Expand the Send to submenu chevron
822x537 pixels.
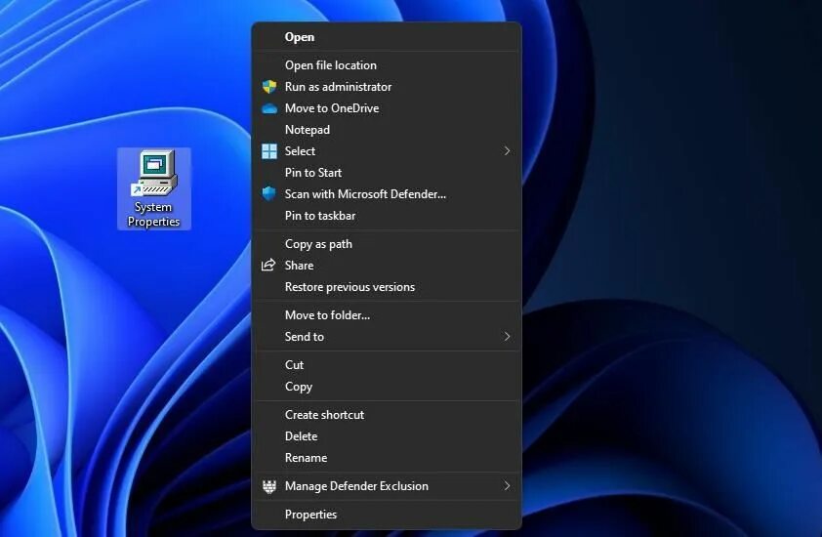pyautogui.click(x=507, y=337)
